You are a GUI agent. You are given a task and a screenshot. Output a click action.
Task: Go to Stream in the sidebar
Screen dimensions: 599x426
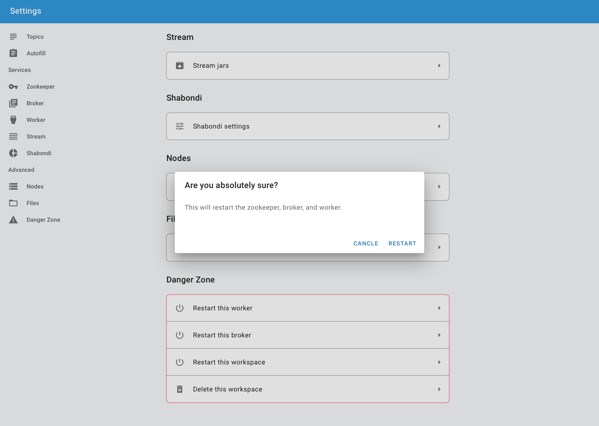coord(36,136)
